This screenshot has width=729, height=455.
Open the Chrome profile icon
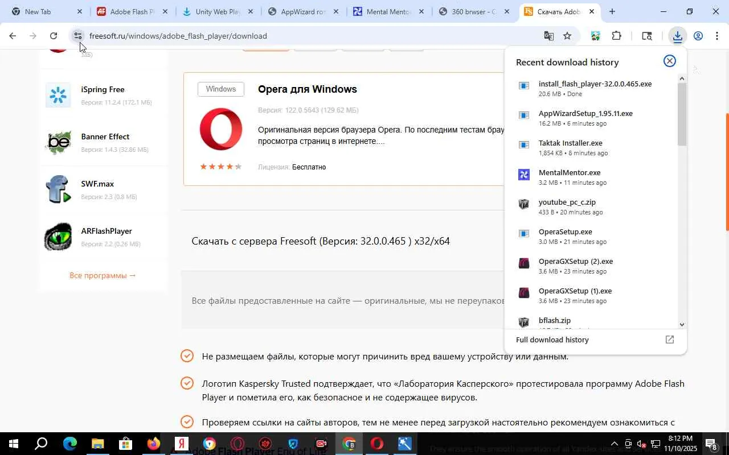point(698,36)
